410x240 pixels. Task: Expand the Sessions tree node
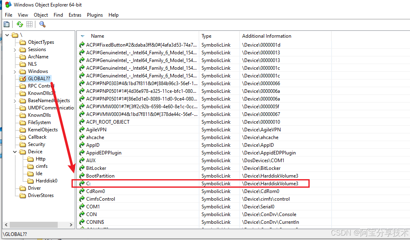pyautogui.click(x=15, y=50)
